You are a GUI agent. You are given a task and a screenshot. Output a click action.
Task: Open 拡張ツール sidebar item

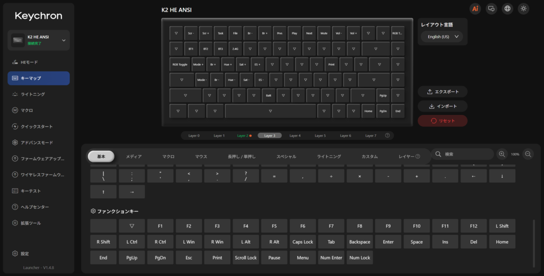tap(39, 223)
